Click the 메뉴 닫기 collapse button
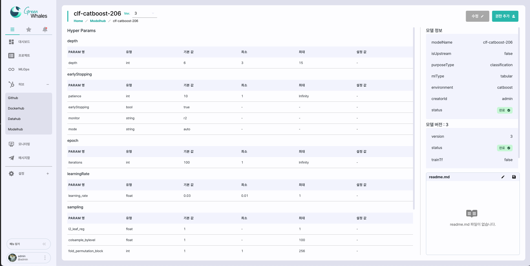530x266 pixels. [x=29, y=244]
